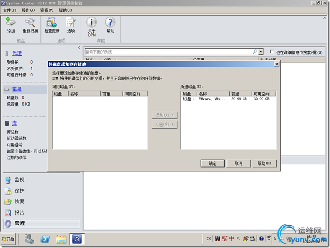Click the Help (帮助) question mark toolbar icon
Image resolution: width=330 pixels, height=248 pixels.
click(110, 25)
